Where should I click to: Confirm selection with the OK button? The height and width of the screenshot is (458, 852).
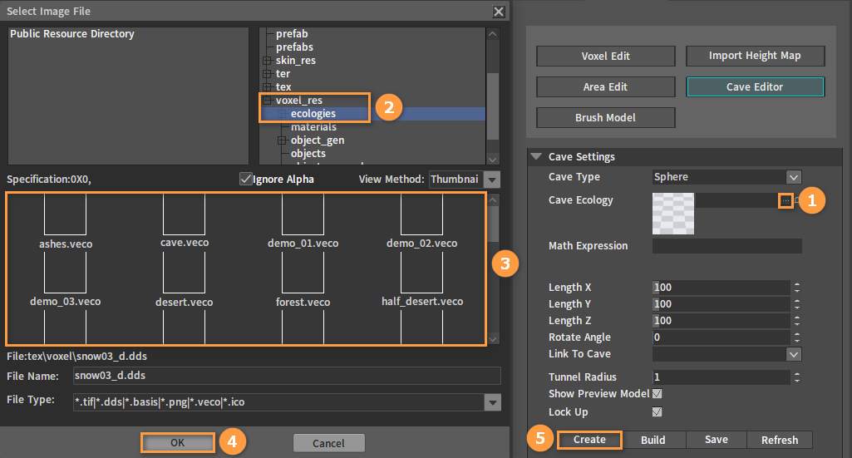[178, 443]
